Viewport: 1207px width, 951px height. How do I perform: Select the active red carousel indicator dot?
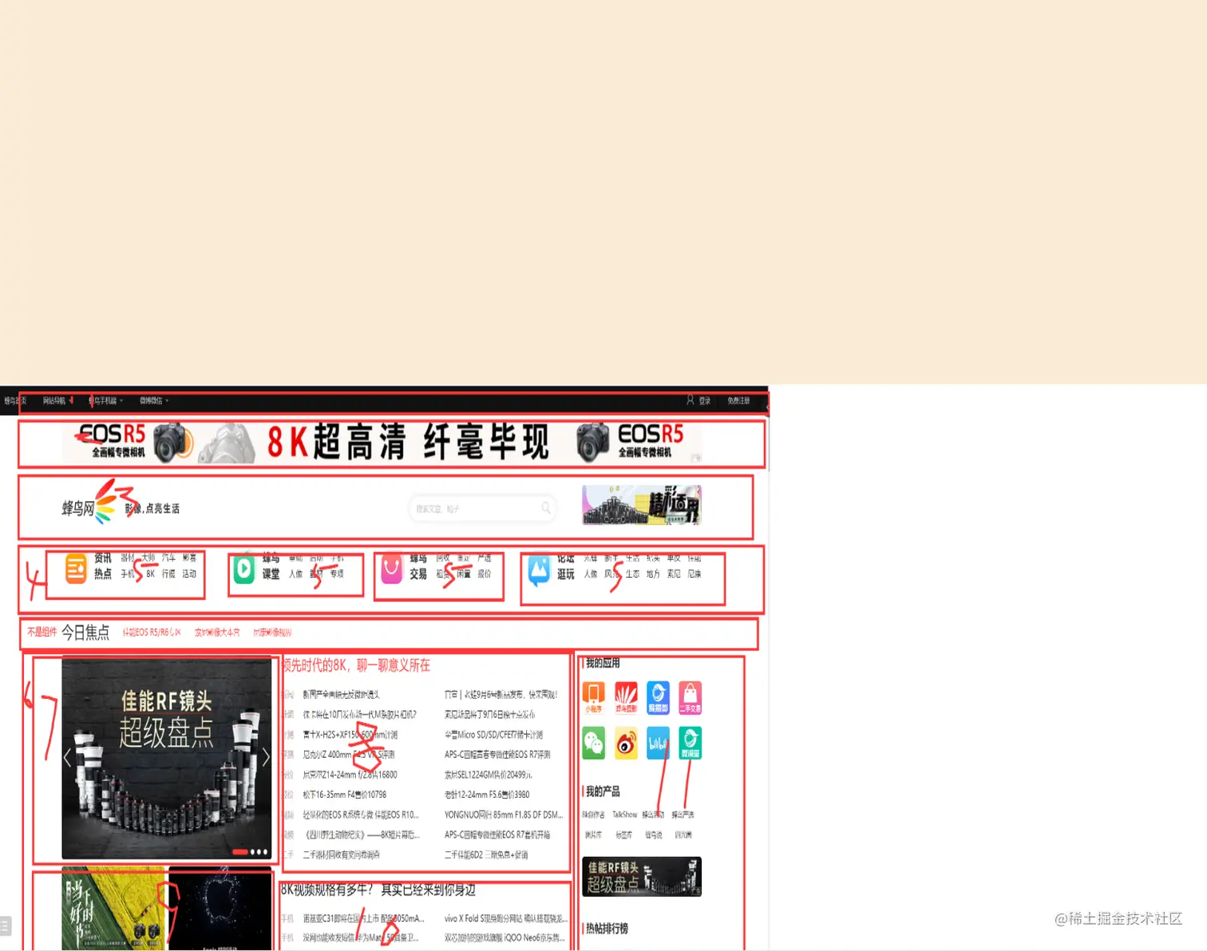coord(239,852)
